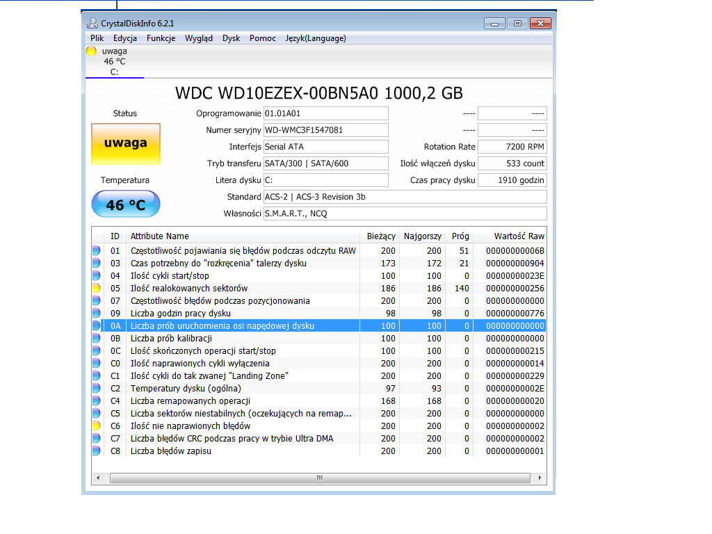Click the yellow status orb for attribute 05

click(x=96, y=289)
